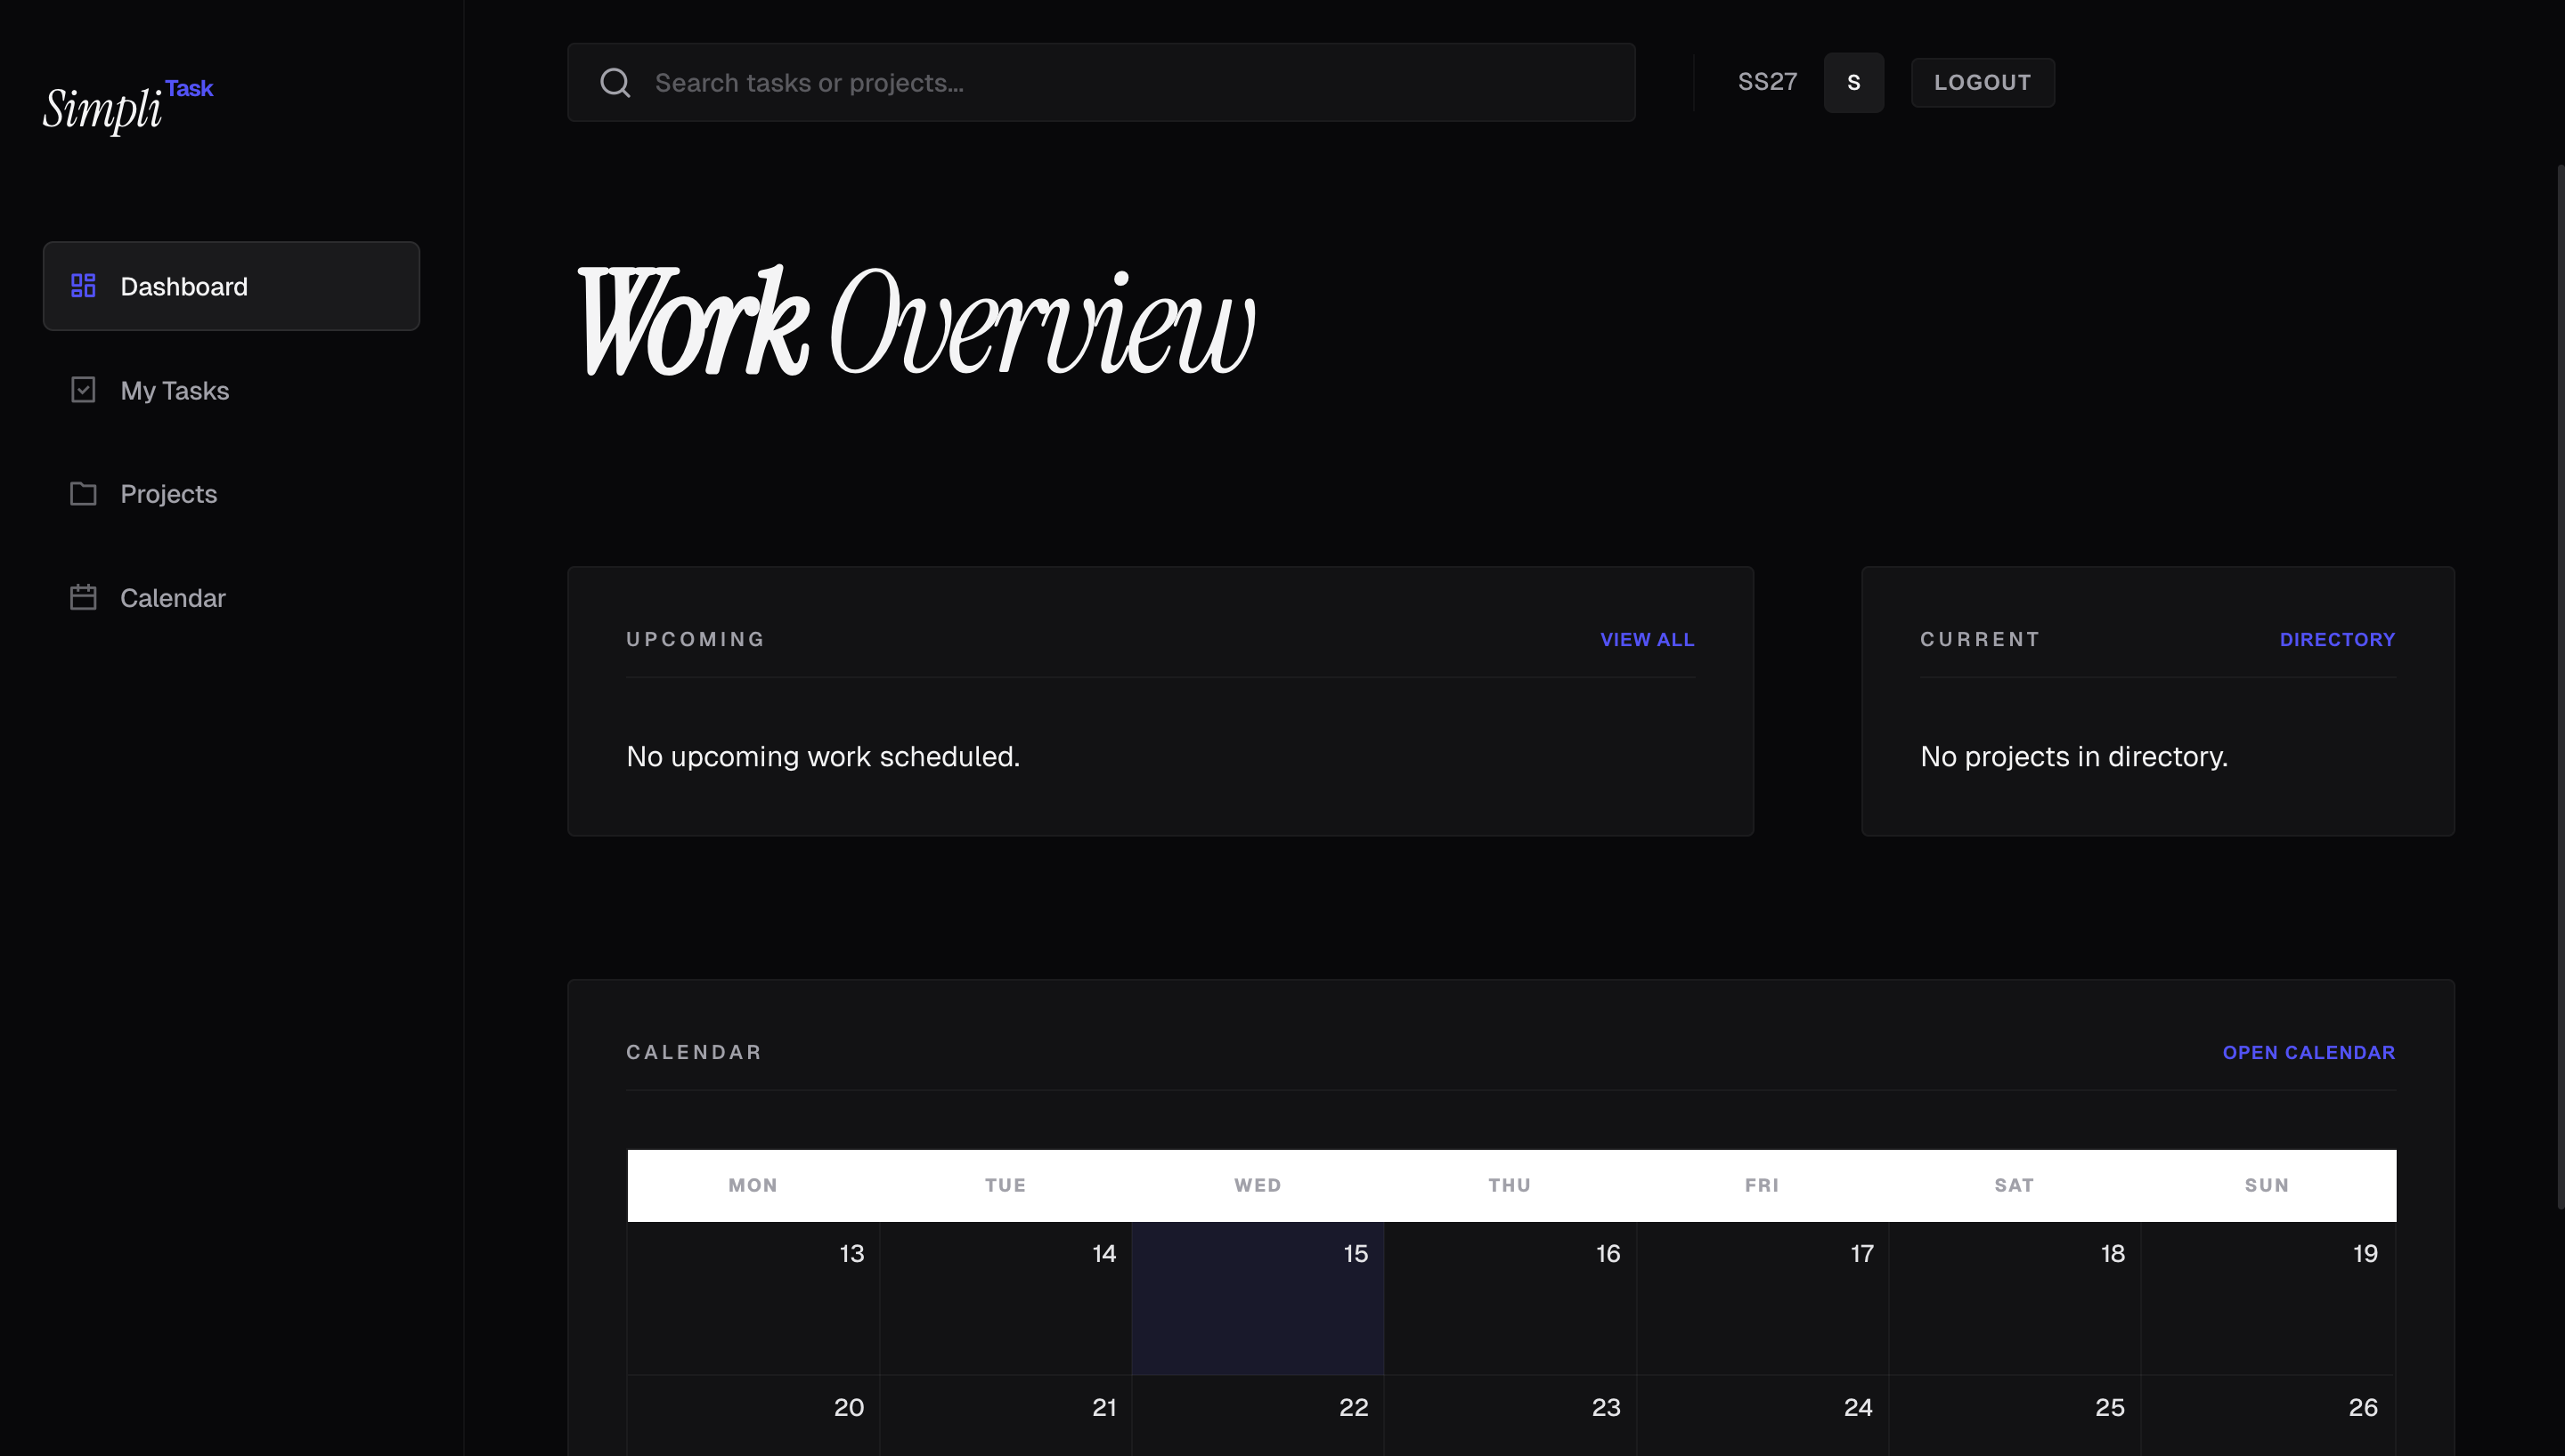Open the Projects section

point(231,494)
